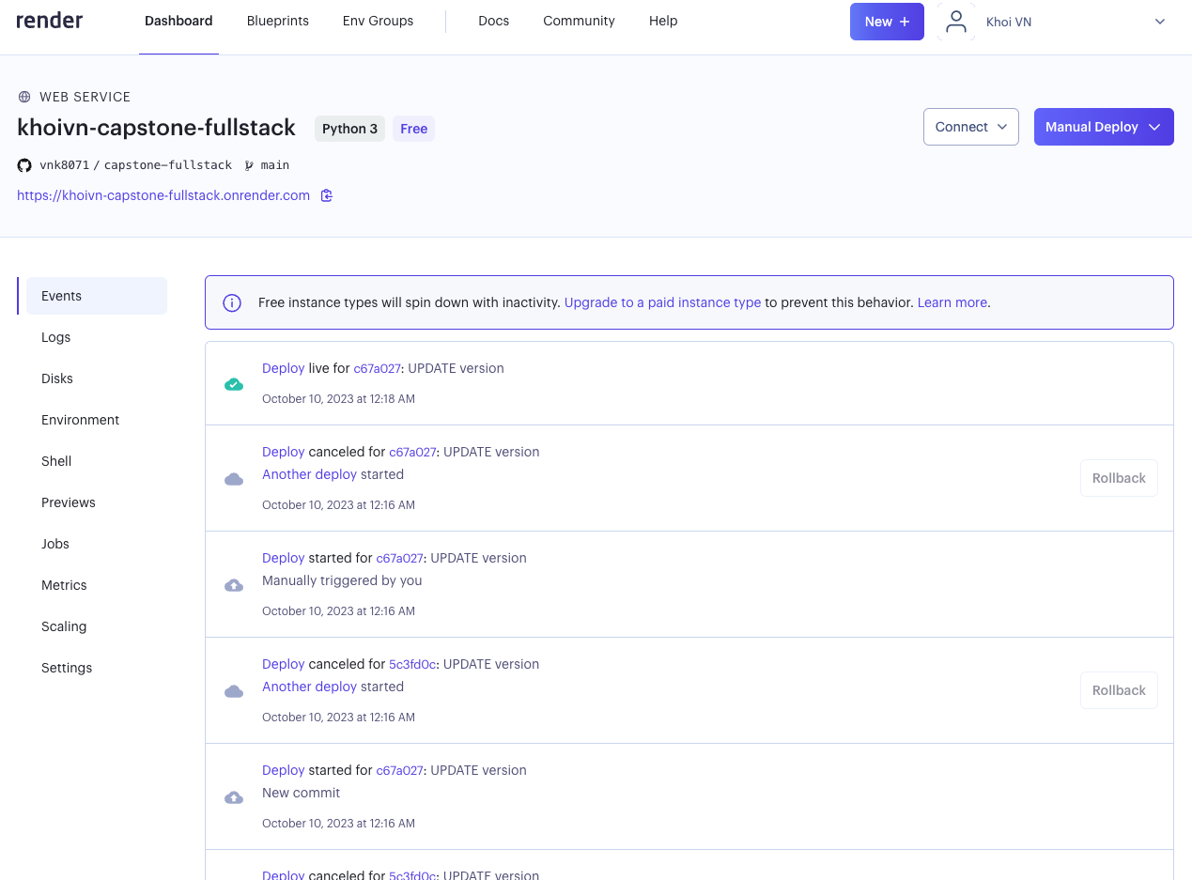
Task: Open the Deploy link in the live event
Action: coord(284,368)
